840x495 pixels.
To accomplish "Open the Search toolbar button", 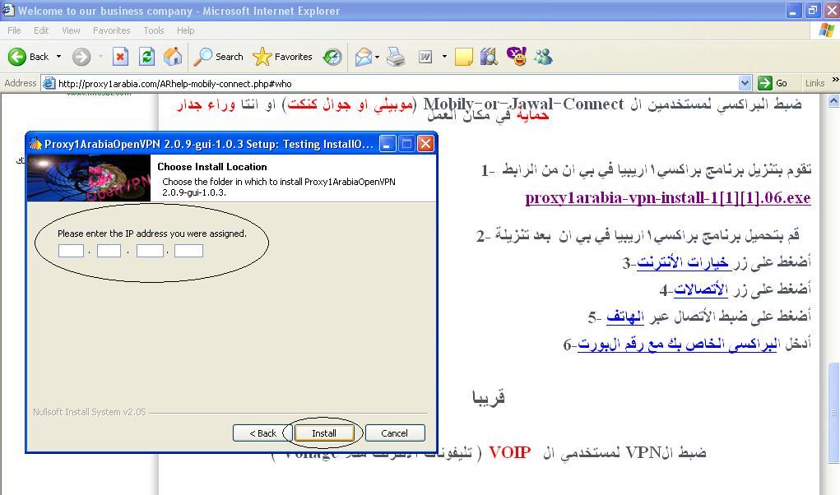I will (x=218, y=56).
